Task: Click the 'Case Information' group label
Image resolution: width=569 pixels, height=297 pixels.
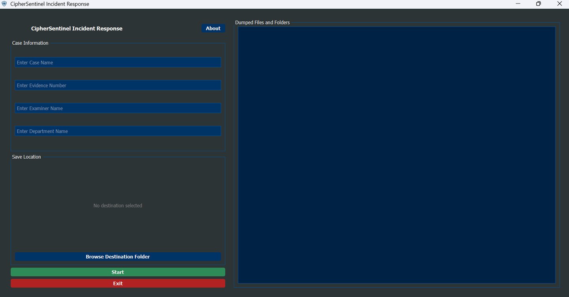Action: [30, 43]
